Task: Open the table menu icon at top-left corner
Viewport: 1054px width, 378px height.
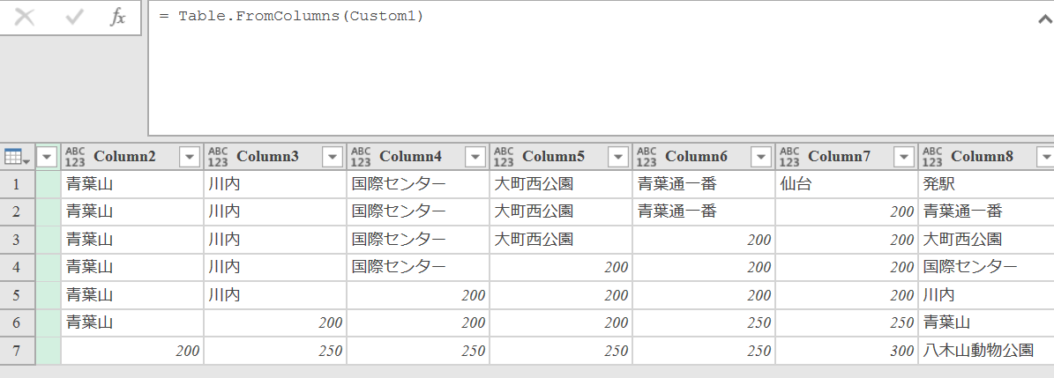Action: 17,157
